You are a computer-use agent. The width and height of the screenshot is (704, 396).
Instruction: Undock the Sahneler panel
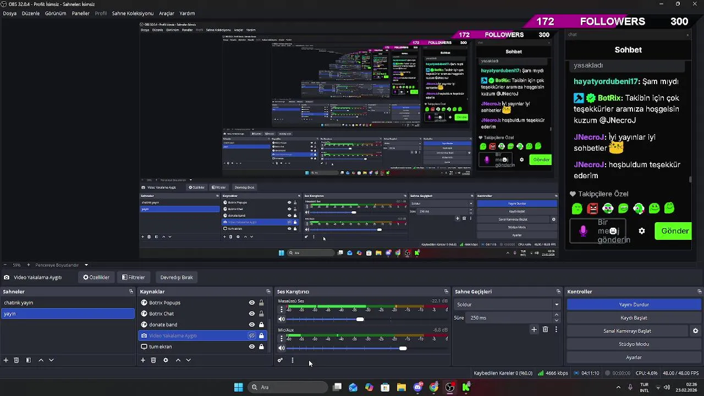tap(131, 291)
